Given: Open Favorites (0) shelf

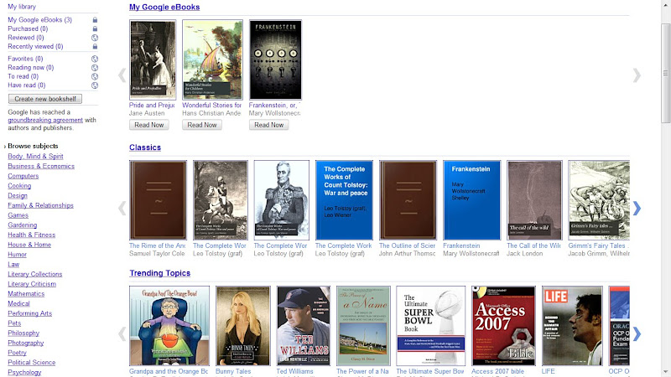Looking at the screenshot, I should pos(25,59).
